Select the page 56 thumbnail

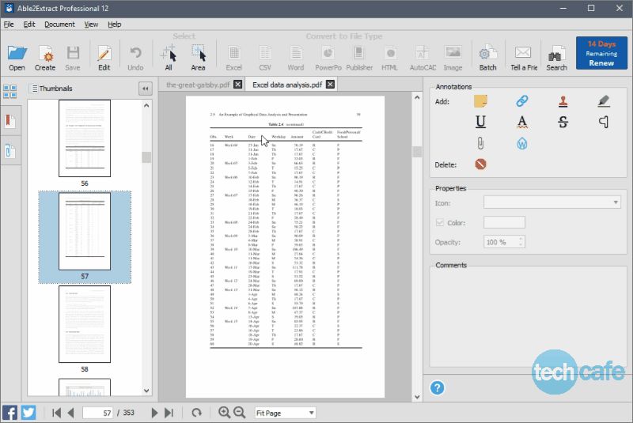click(85, 138)
